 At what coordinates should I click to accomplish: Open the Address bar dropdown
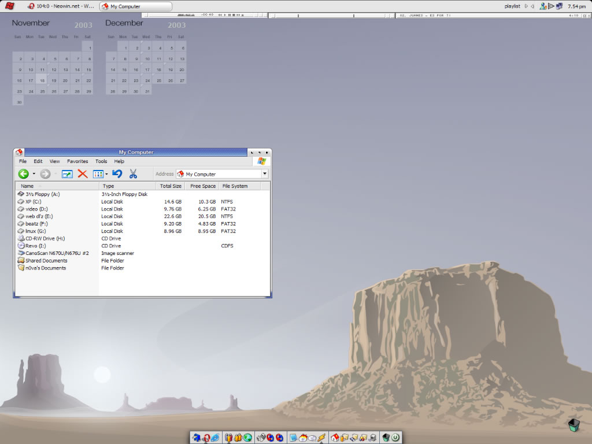[265, 174]
